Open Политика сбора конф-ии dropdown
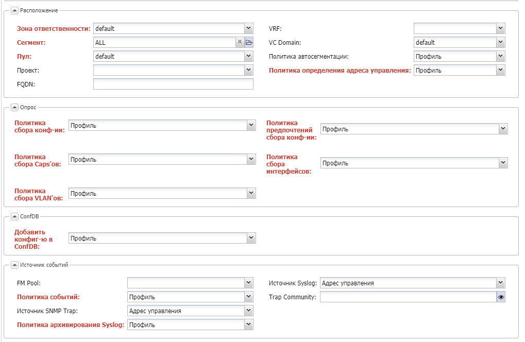 tap(251, 126)
